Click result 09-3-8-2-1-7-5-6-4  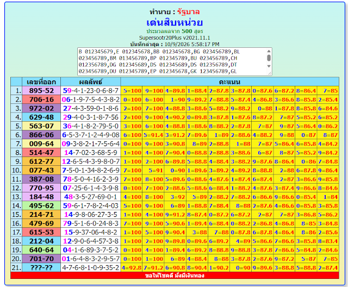(x=91, y=143)
